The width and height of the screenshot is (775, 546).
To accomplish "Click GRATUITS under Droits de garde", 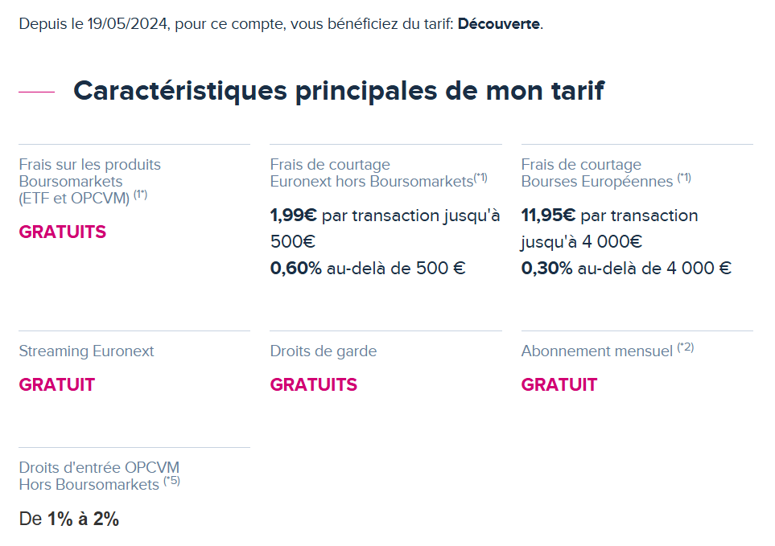I will [x=313, y=385].
